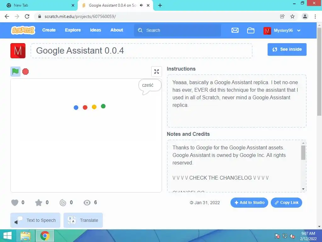
Task: Open the Messages envelope icon
Action: click(235, 31)
